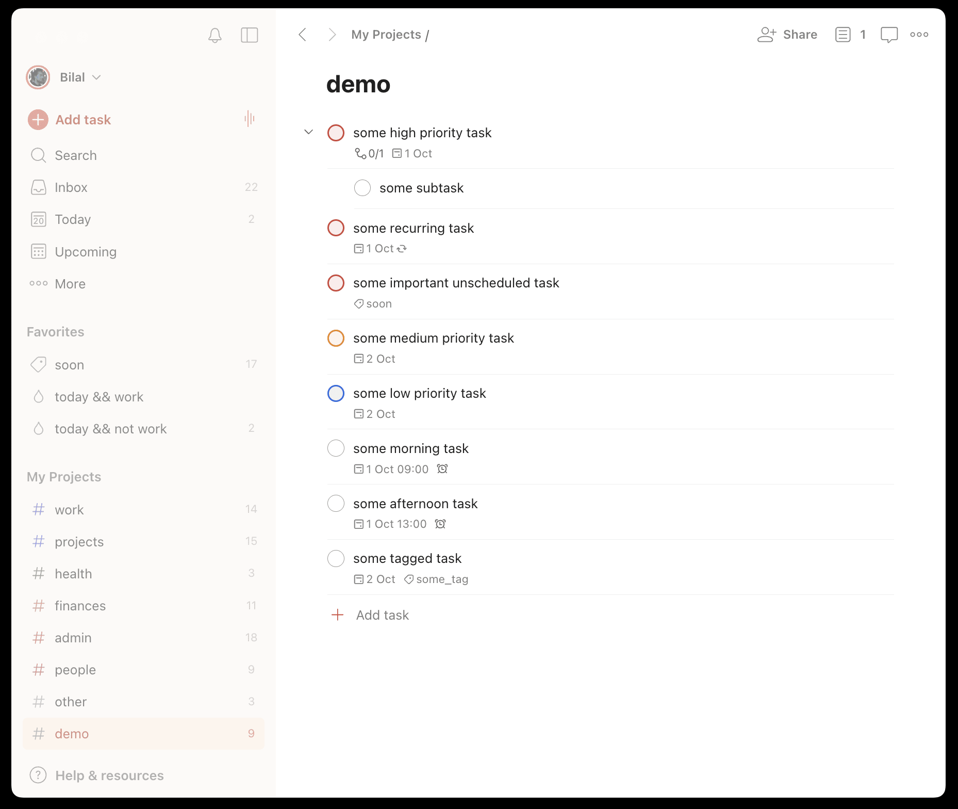This screenshot has height=809, width=958.
Task: Open the notifications bell
Action: point(215,35)
